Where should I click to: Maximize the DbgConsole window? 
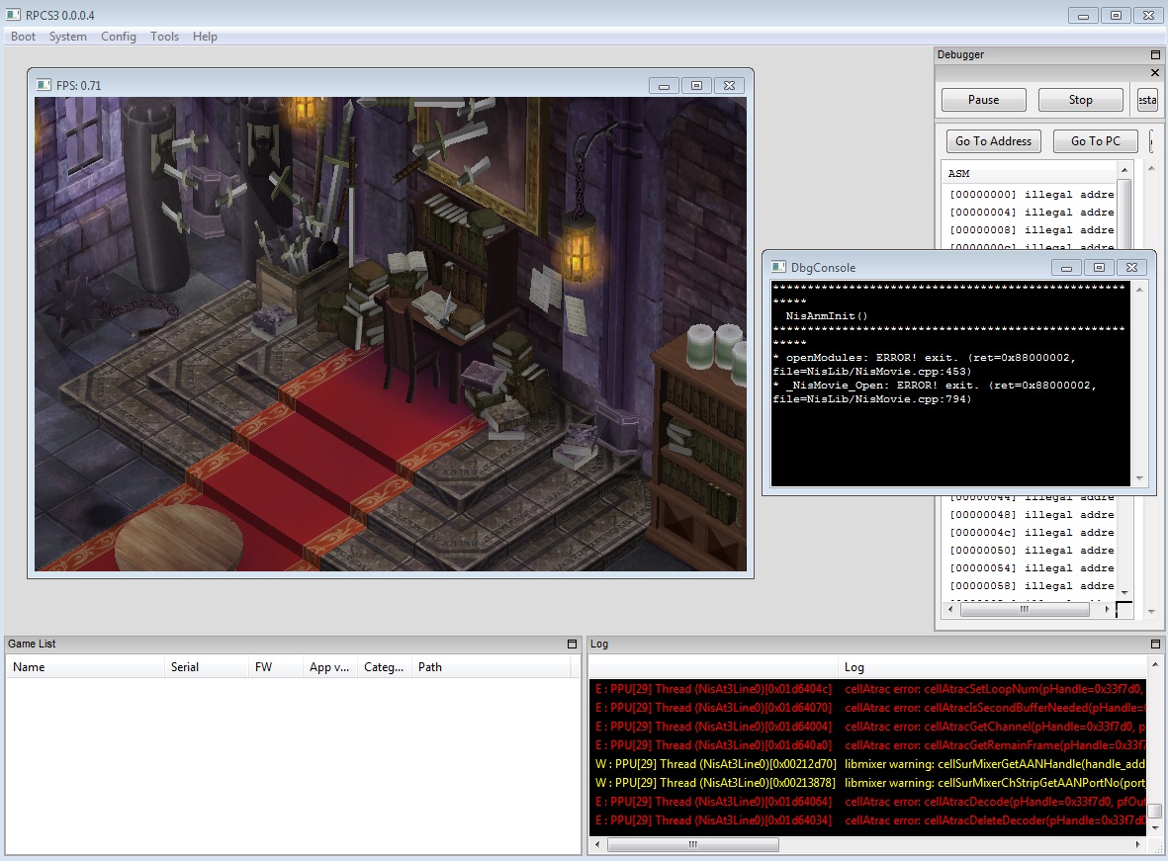coord(1097,267)
